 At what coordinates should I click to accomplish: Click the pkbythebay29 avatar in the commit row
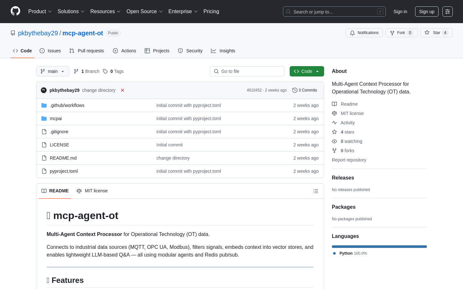44,90
